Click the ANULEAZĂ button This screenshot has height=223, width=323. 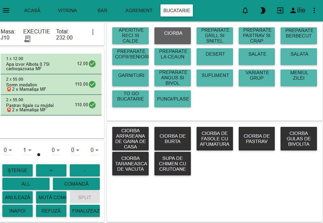(x=18, y=197)
